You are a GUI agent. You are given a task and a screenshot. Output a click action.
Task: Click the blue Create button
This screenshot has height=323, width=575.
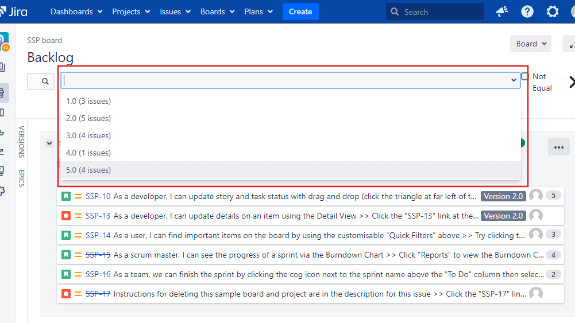click(x=300, y=11)
